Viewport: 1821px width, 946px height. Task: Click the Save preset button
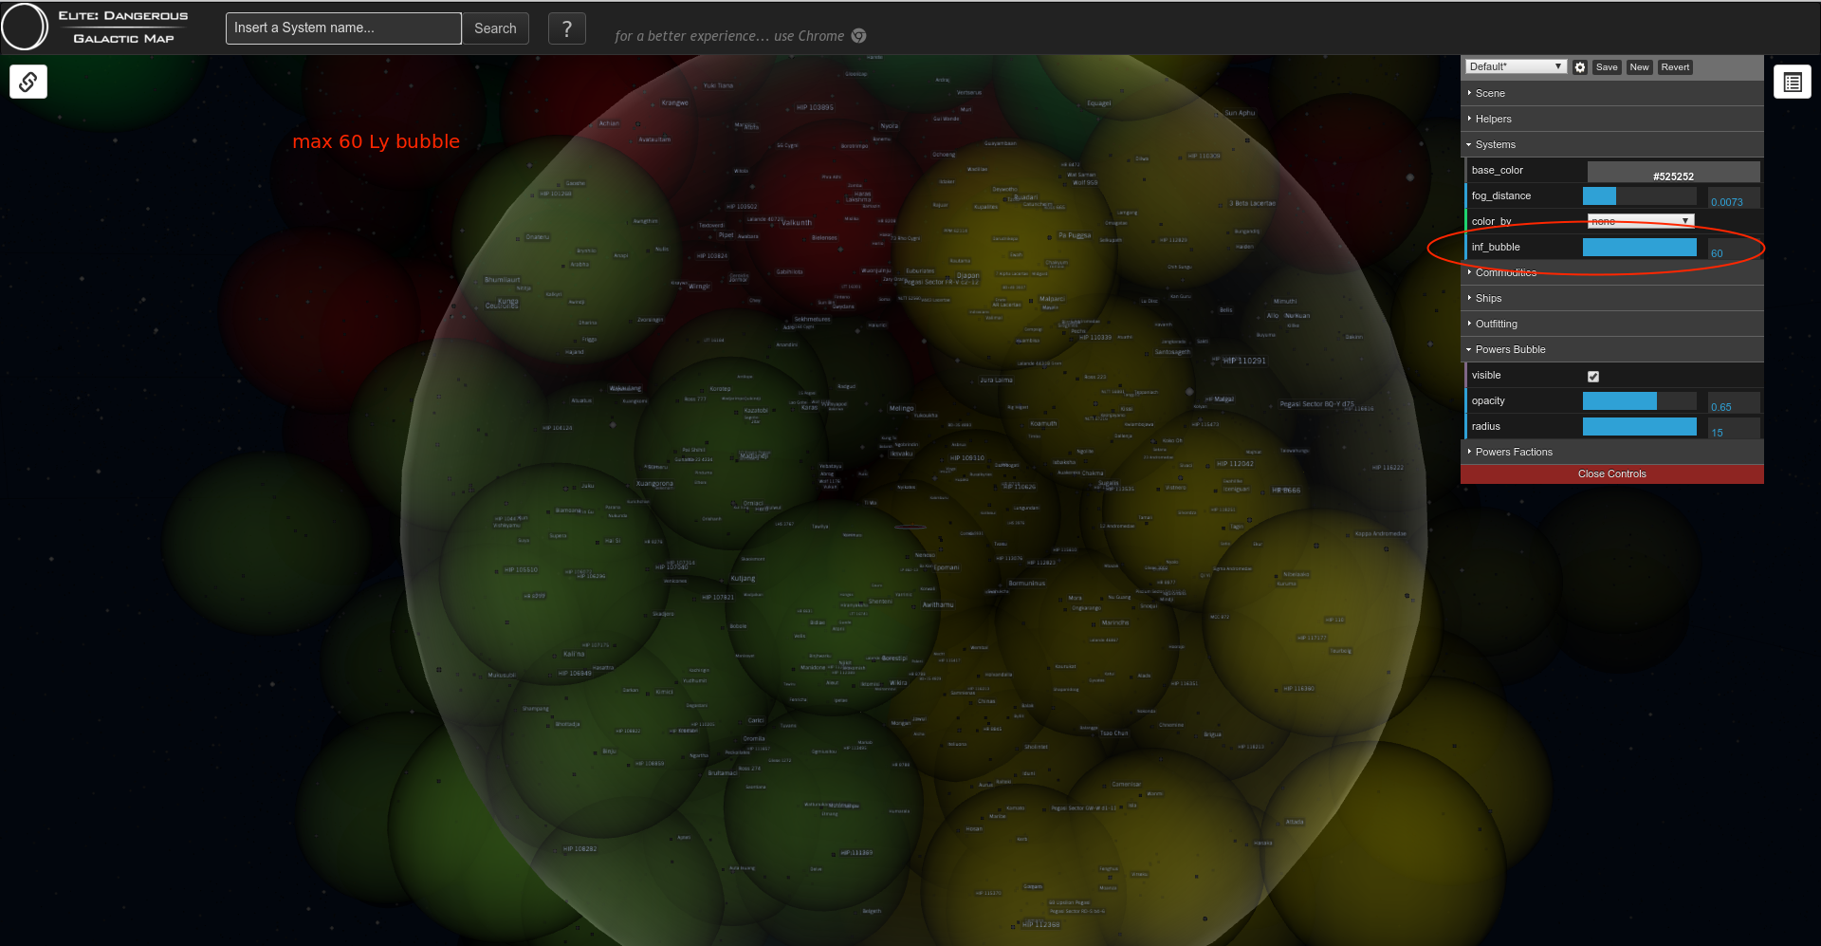(1607, 67)
